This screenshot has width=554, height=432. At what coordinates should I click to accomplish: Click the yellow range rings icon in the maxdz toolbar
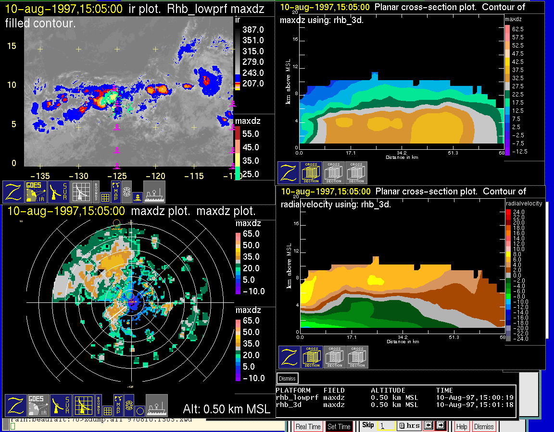click(x=129, y=406)
